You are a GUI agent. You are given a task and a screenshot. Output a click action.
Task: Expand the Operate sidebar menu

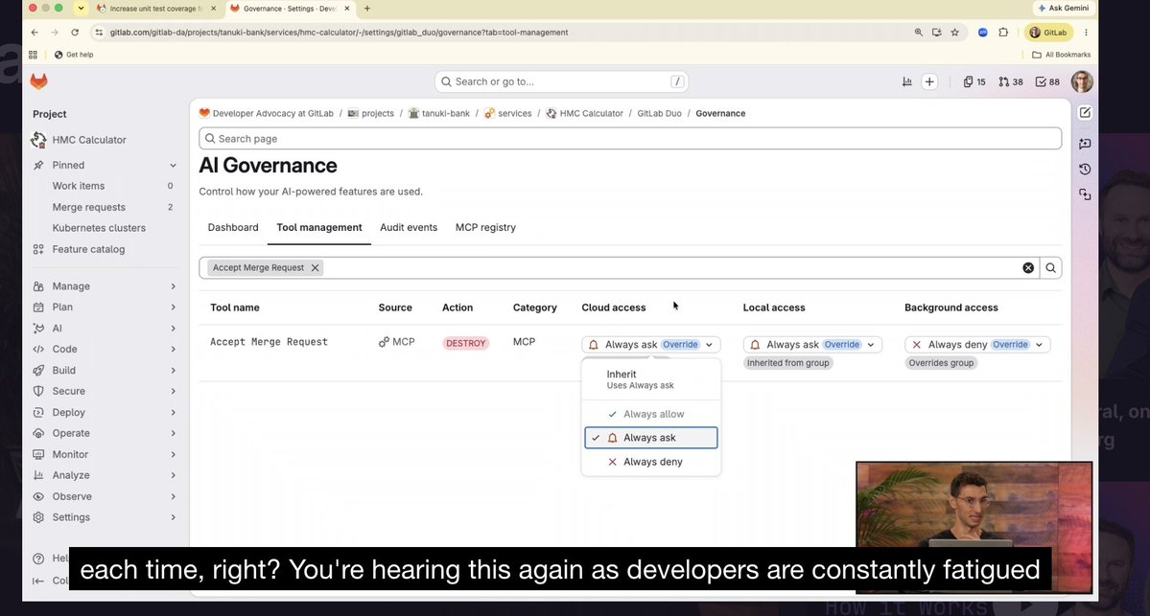[105, 433]
